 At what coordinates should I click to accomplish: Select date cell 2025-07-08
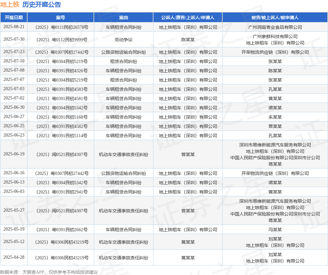(x=14, y=70)
